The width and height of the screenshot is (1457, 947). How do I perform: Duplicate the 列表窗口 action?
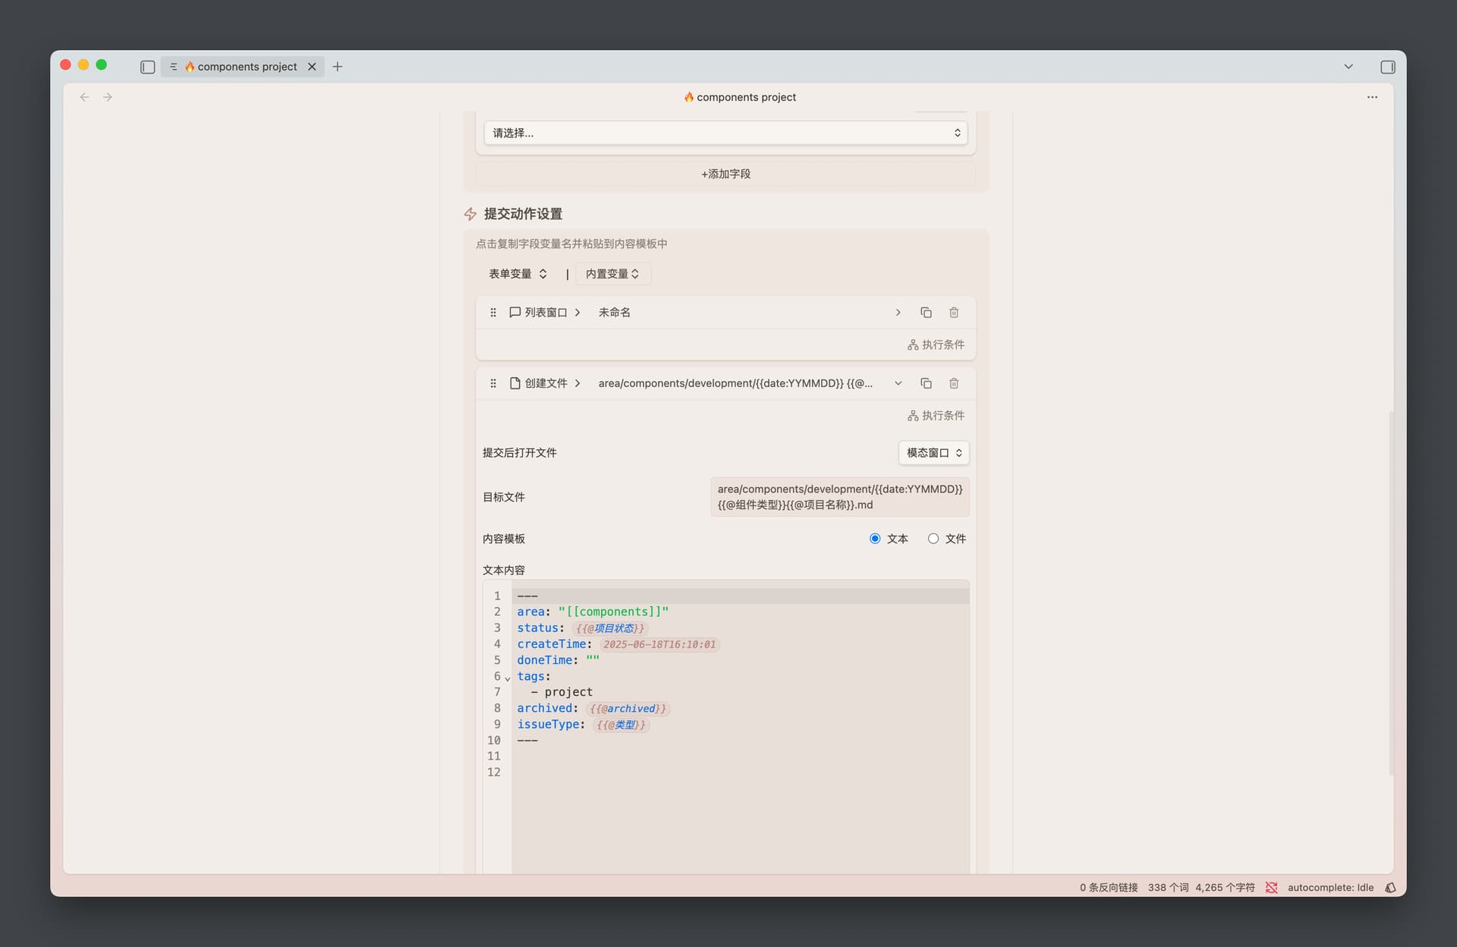(x=926, y=313)
